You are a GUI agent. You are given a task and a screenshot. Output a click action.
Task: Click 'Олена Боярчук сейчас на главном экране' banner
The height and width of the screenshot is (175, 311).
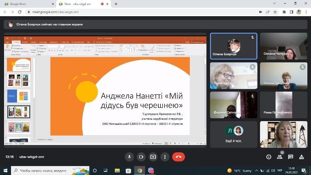click(155, 24)
